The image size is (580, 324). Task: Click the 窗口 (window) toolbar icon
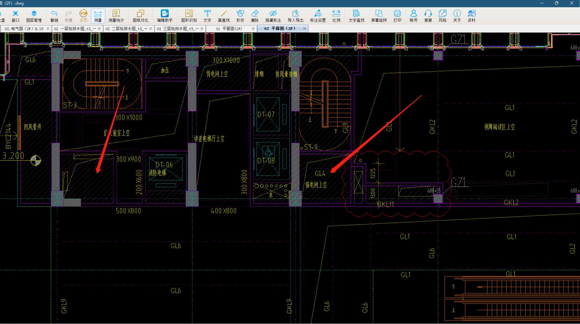[15, 16]
